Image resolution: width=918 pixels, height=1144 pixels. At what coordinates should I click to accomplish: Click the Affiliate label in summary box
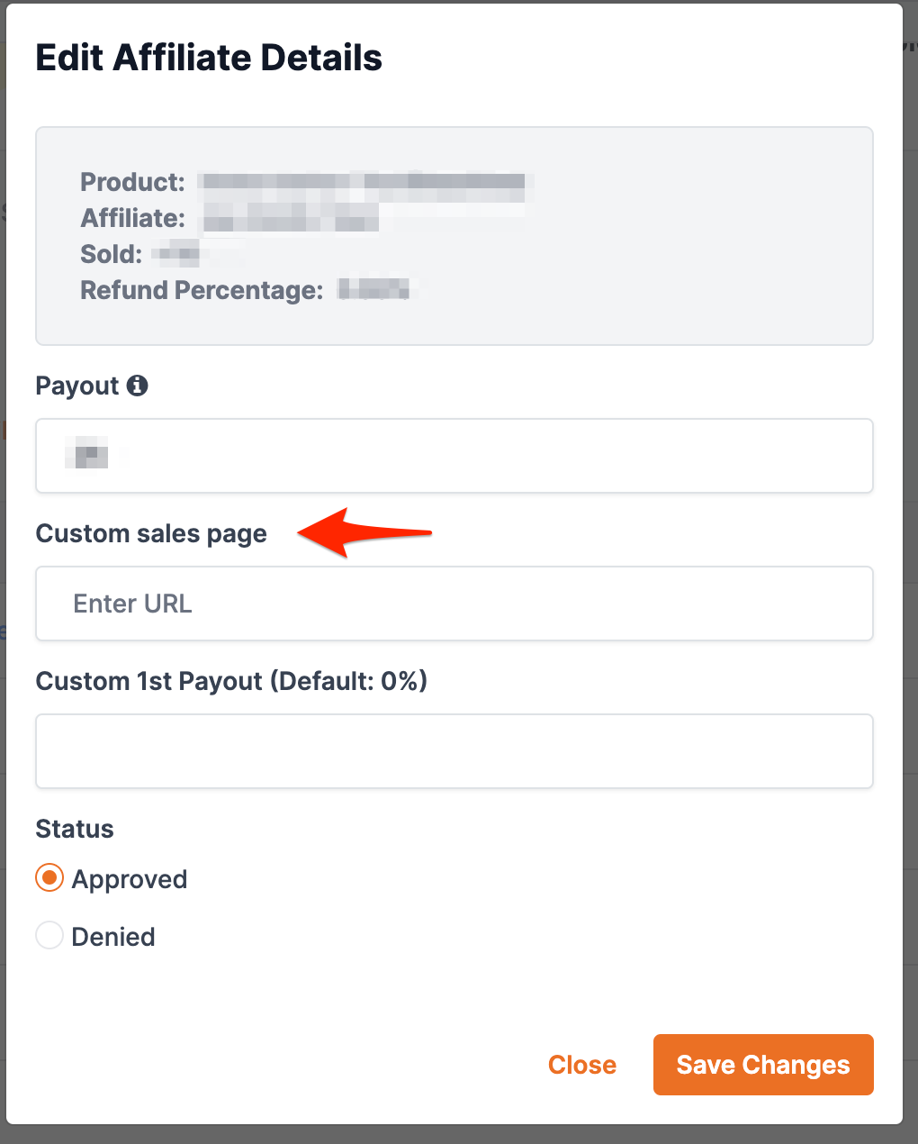(132, 218)
